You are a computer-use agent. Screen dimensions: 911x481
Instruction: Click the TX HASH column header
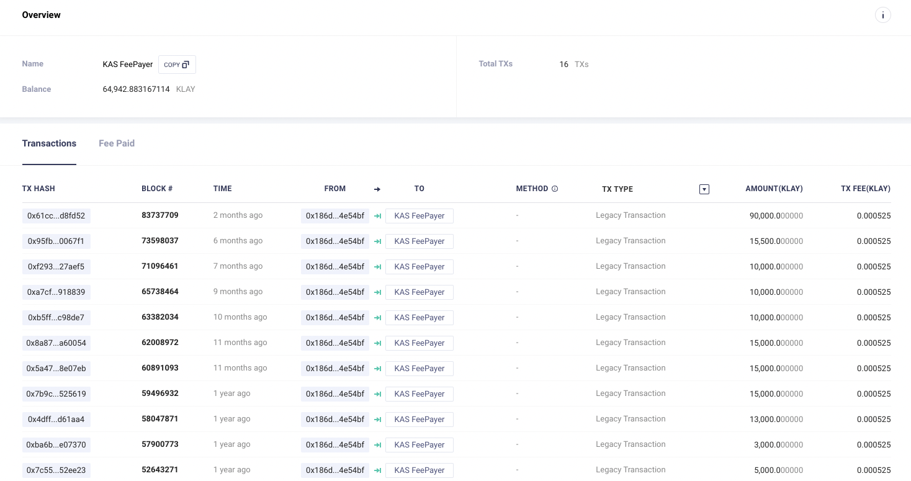click(x=38, y=189)
